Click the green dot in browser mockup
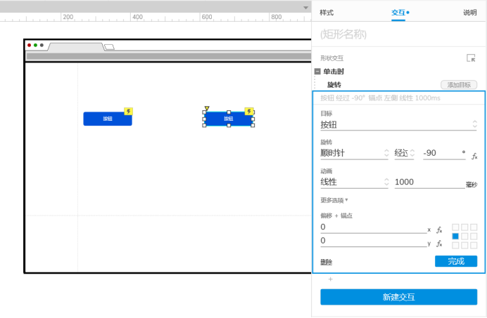 tap(35, 45)
